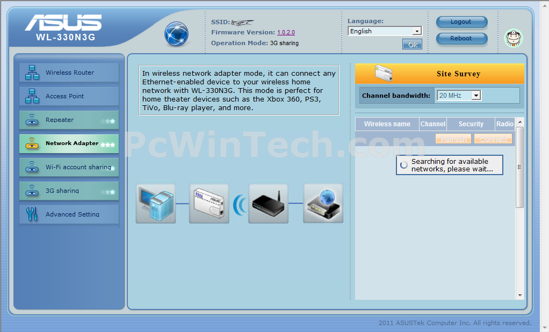Select Network Adapter mode
This screenshot has width=549, height=332.
tap(69, 143)
